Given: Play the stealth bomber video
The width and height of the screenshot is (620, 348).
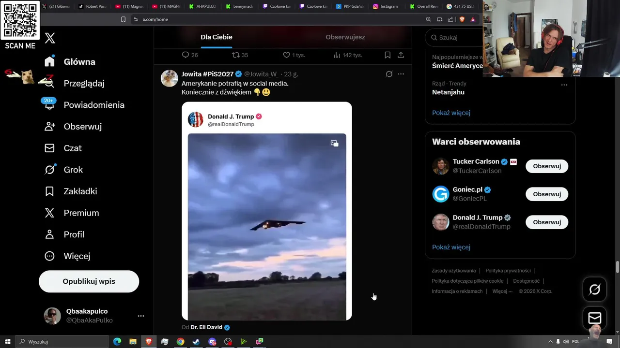Looking at the screenshot, I should point(267,227).
